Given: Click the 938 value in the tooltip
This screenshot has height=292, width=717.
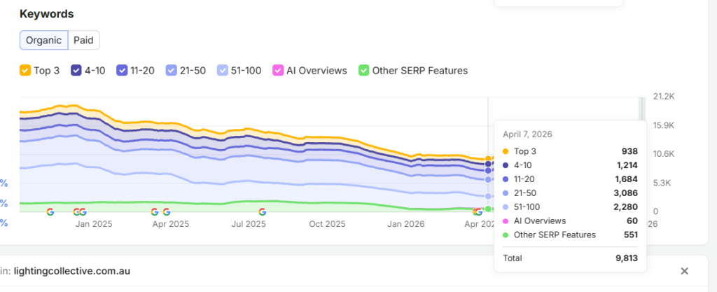Looking at the screenshot, I should click(x=629, y=151).
